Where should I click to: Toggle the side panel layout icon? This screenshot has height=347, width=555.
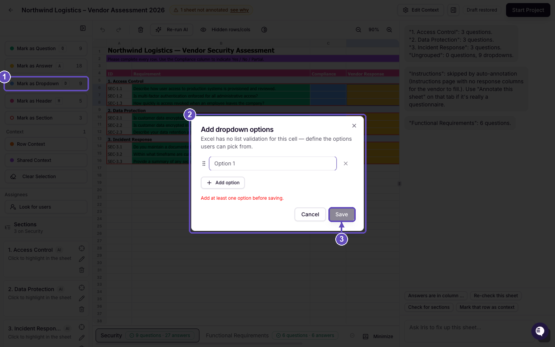coord(454,10)
